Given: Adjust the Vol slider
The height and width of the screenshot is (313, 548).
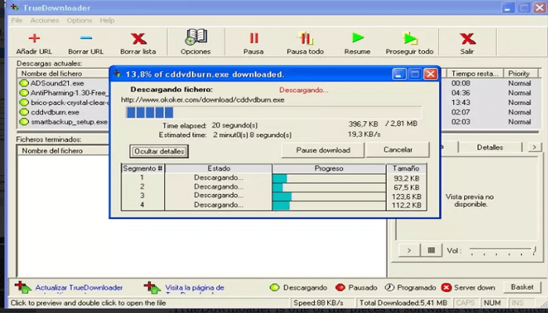Looking at the screenshot, I should [x=503, y=250].
